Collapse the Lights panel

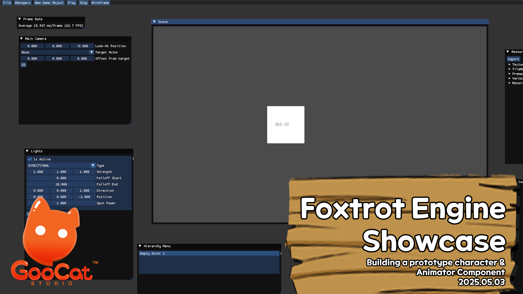tap(27, 151)
